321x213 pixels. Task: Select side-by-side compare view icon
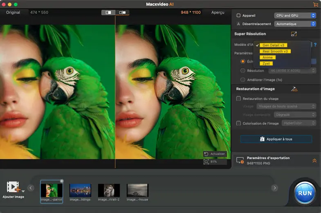pos(122,13)
